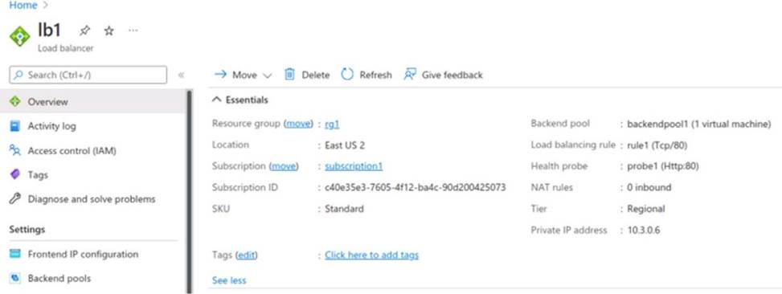Click the Delete trash can icon
The height and width of the screenshot is (294, 782).
click(290, 75)
